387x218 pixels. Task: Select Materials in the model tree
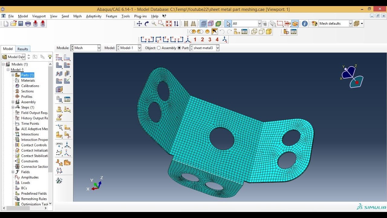click(28, 81)
